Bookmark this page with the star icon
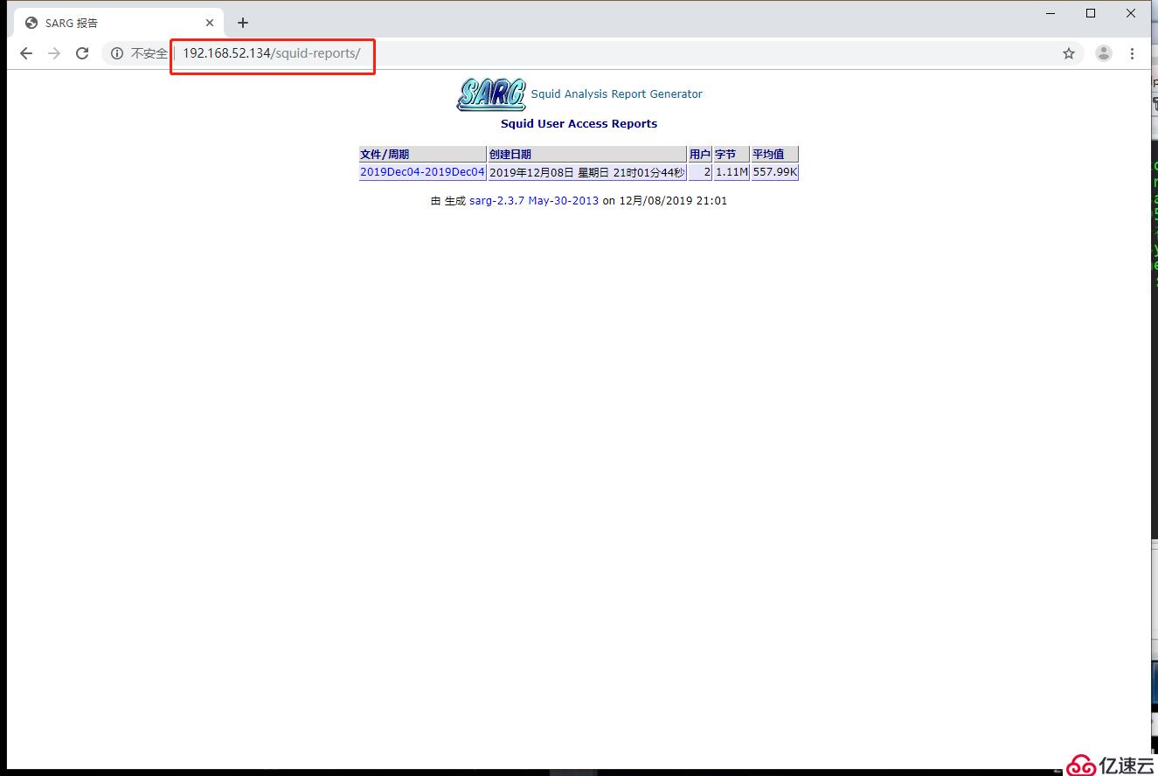 point(1069,53)
